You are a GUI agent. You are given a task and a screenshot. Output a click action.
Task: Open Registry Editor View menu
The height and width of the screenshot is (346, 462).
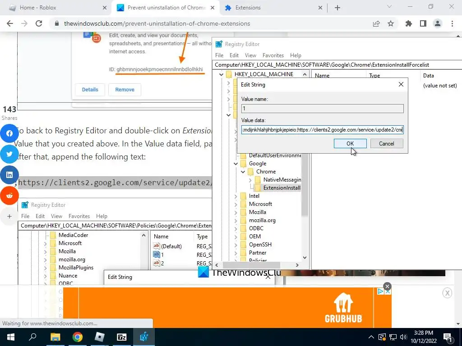click(x=250, y=55)
